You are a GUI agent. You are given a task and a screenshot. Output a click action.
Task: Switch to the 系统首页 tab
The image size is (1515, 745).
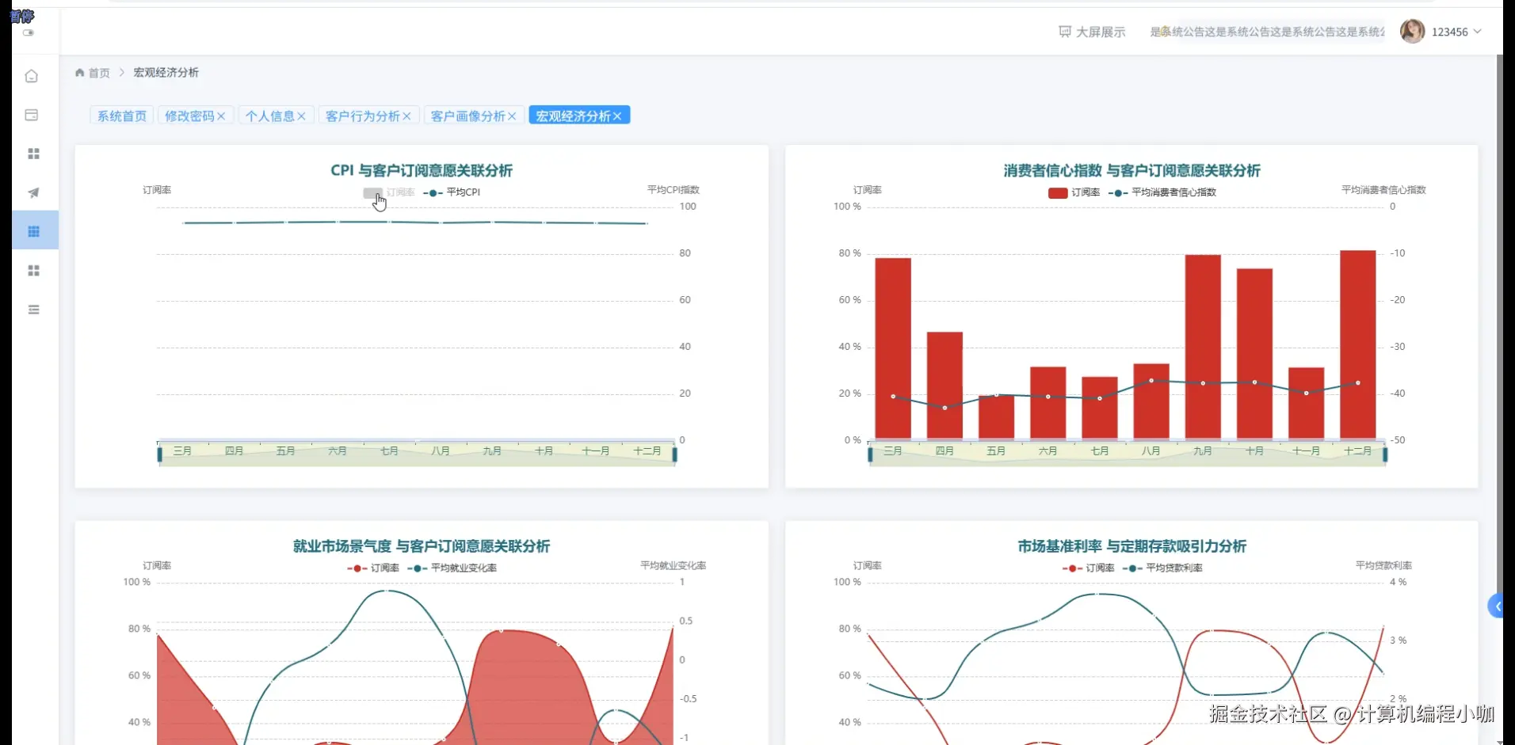122,116
